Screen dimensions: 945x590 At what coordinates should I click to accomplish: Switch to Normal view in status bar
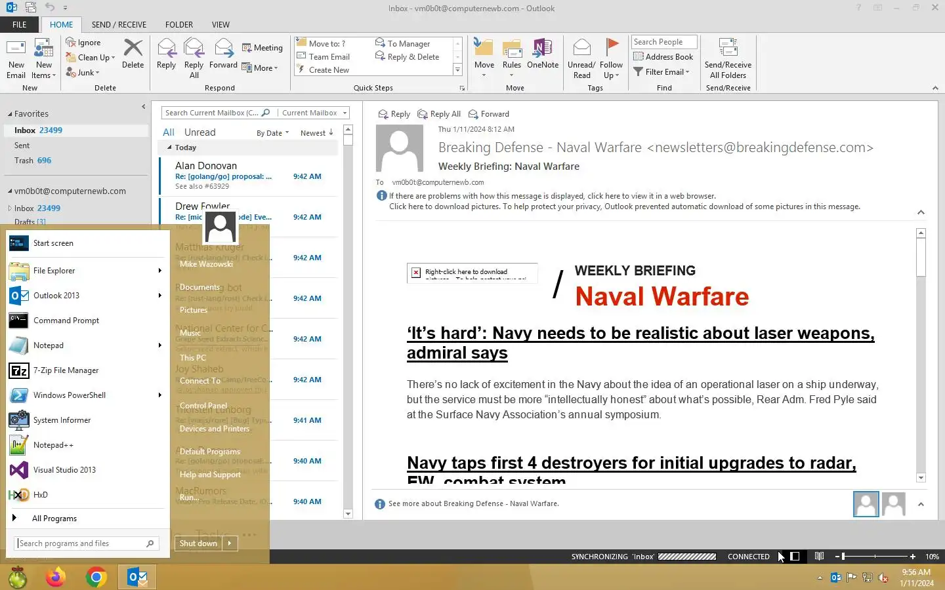(795, 557)
